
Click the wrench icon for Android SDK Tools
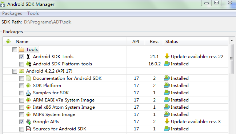coord(28,57)
